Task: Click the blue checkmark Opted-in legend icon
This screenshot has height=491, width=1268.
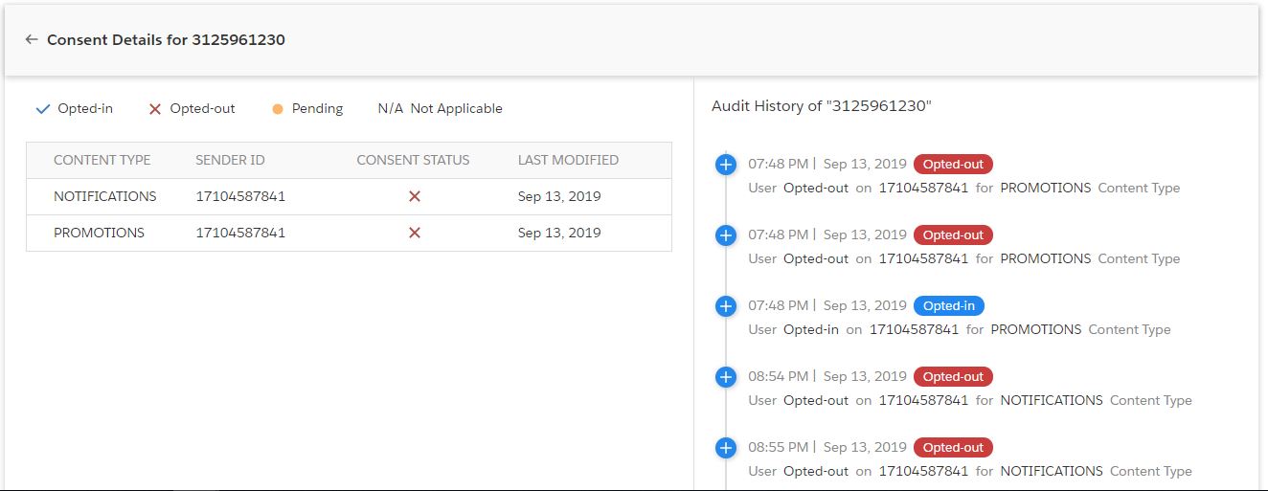Action: [x=42, y=109]
